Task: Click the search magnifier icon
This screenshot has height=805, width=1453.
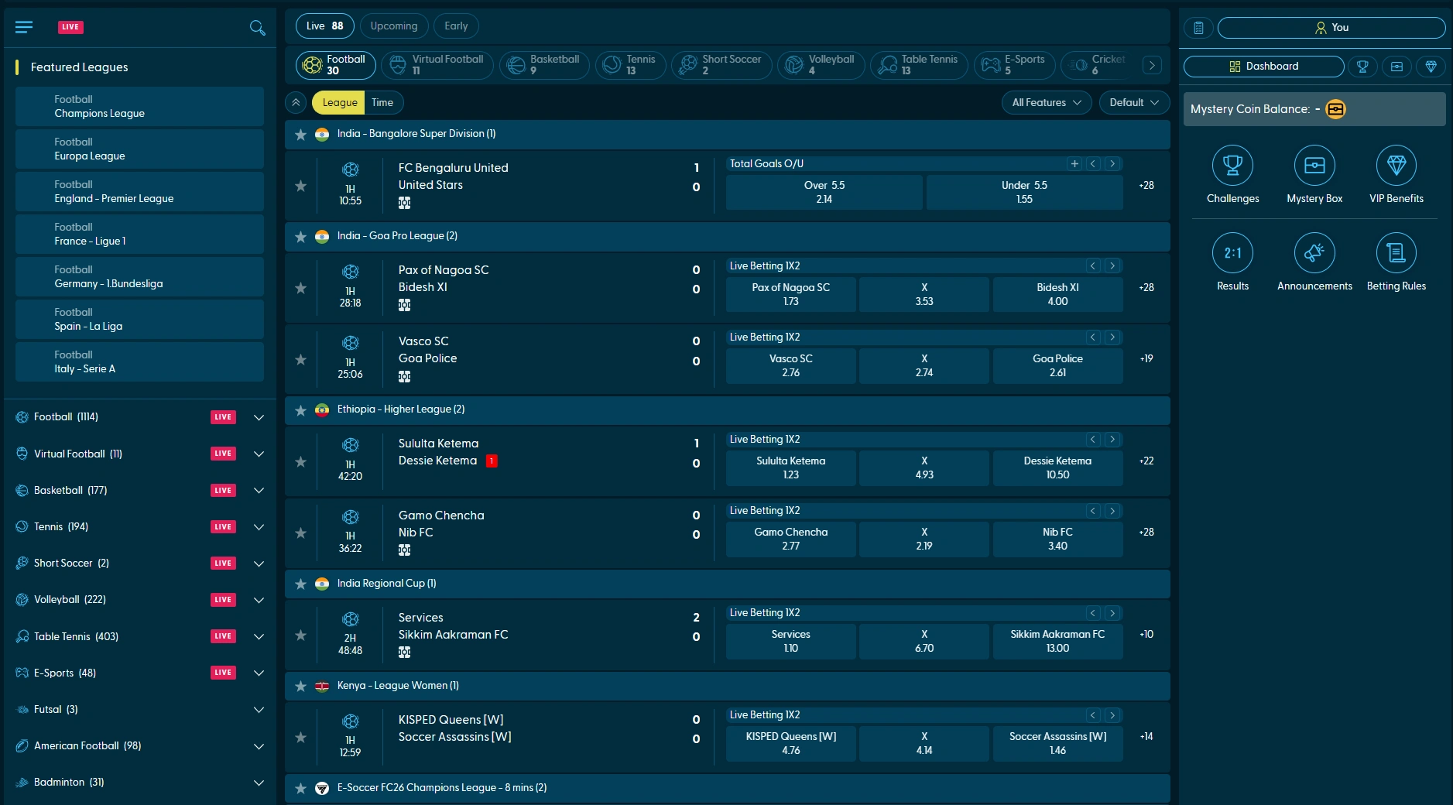Action: click(257, 28)
